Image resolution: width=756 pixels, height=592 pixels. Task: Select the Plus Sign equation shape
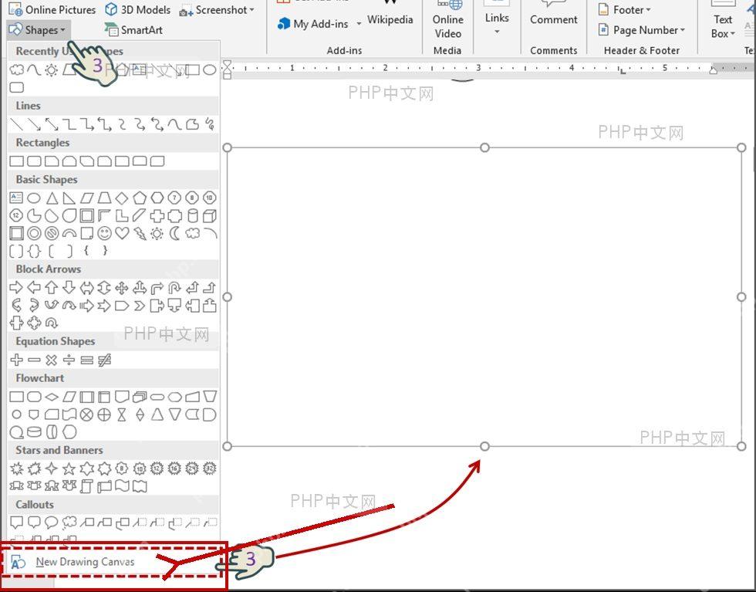tap(16, 360)
